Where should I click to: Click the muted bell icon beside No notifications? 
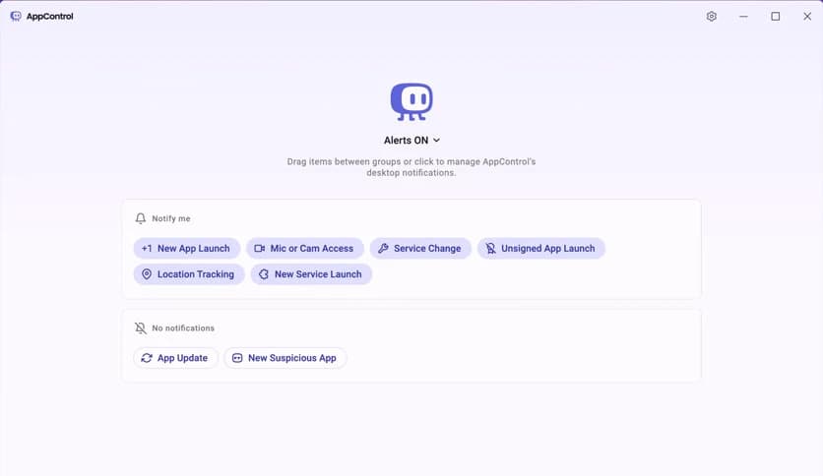point(140,328)
